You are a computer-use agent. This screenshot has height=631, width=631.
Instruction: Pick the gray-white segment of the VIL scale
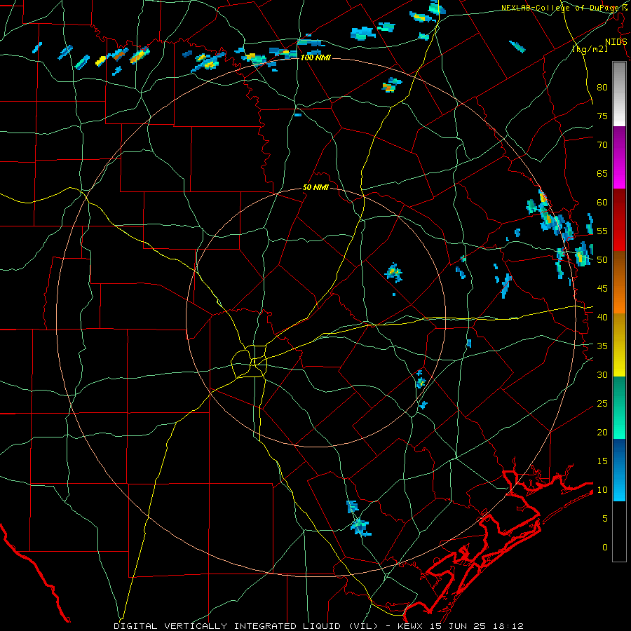tap(619, 94)
